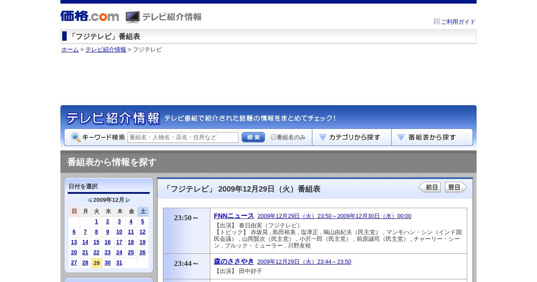Image resolution: width=537 pixels, height=282 pixels.
Task: Click the triangle icon beside カテゴリから探す
Action: 323,137
